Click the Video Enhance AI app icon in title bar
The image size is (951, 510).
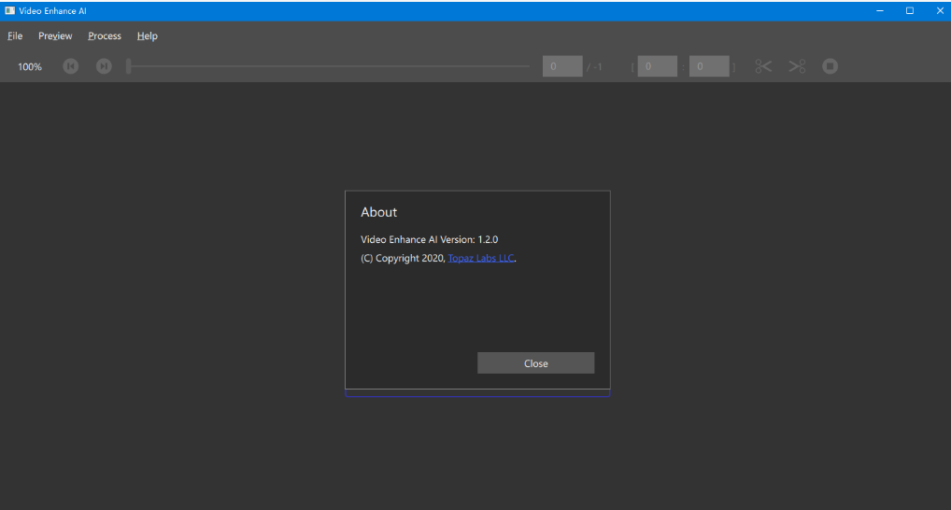[9, 11]
